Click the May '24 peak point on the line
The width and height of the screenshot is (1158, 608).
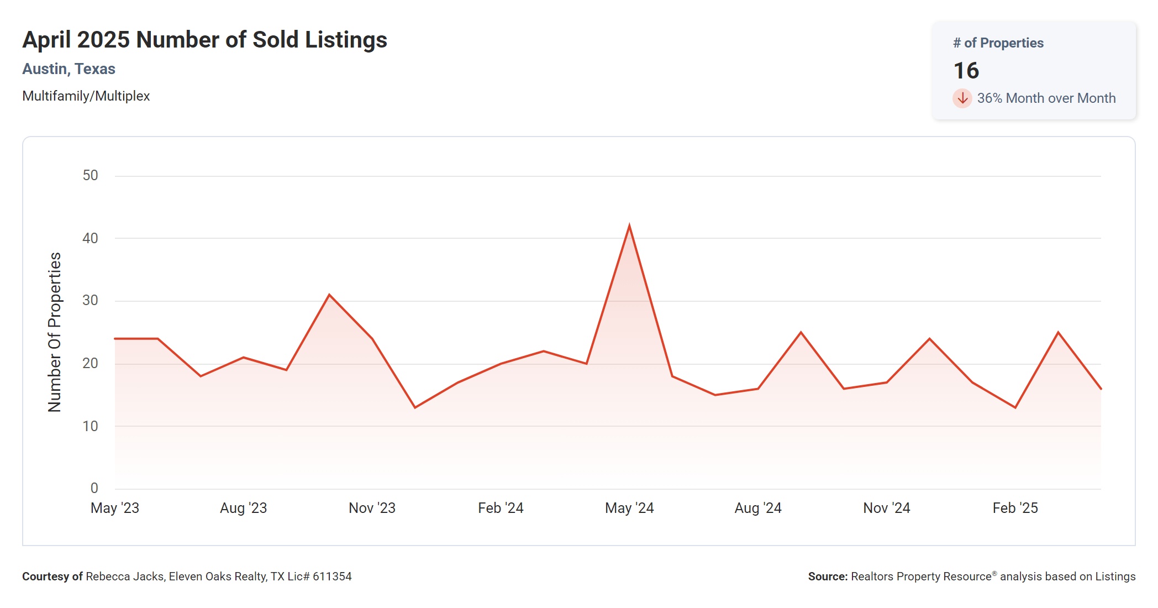coord(629,226)
